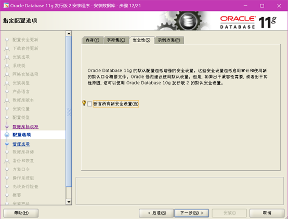The image size is (288, 219).
Task: Go back with the 后退(B) button
Action: tap(156, 213)
